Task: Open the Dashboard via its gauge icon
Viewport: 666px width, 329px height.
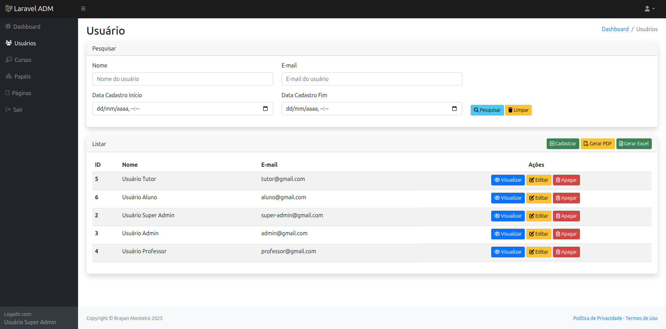Action: pos(8,26)
